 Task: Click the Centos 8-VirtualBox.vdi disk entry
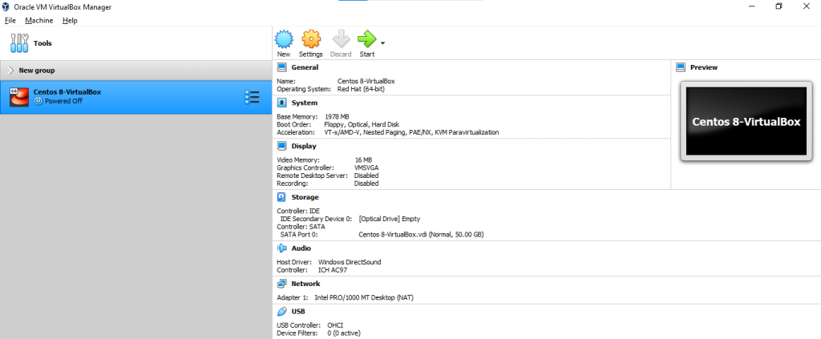coord(421,235)
